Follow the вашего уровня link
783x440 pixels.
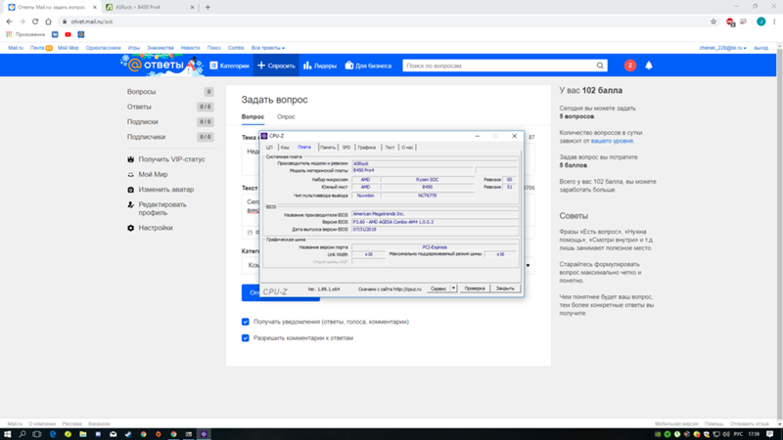pyautogui.click(x=612, y=141)
